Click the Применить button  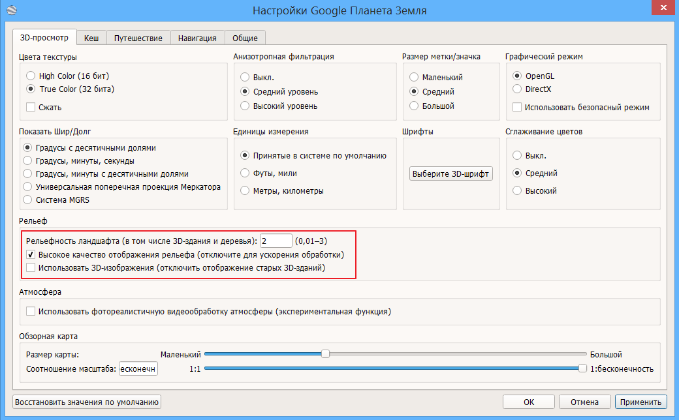640,402
